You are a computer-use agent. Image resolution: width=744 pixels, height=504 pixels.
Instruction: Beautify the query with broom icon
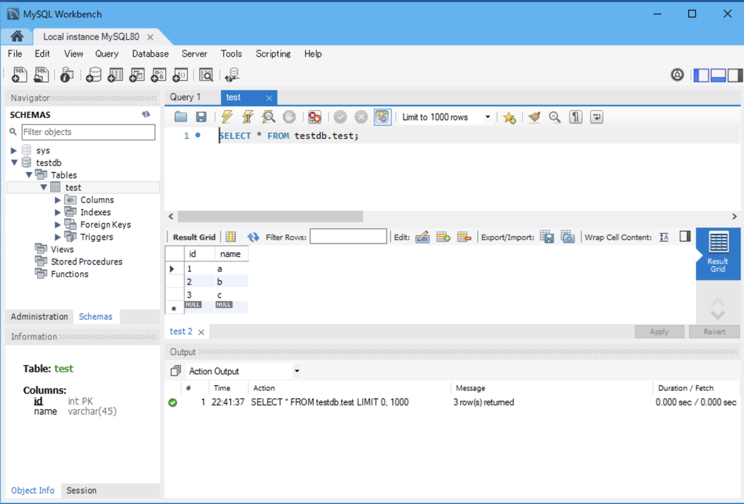pos(534,117)
